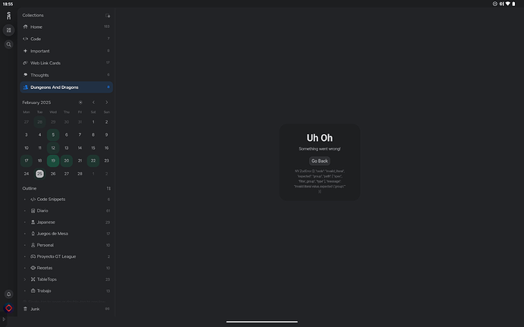Select February 14 in the calendar
Viewport: 524px width, 327px height.
coord(80,148)
